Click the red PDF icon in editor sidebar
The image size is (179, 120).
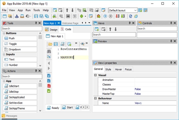[x=49, y=86]
